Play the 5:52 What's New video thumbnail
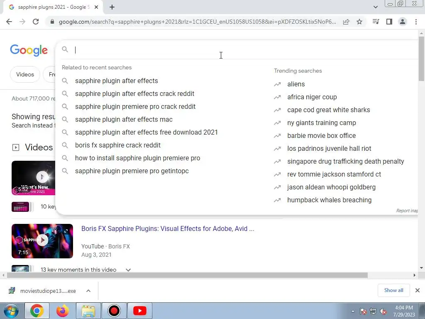The height and width of the screenshot is (319, 425). pos(33,178)
